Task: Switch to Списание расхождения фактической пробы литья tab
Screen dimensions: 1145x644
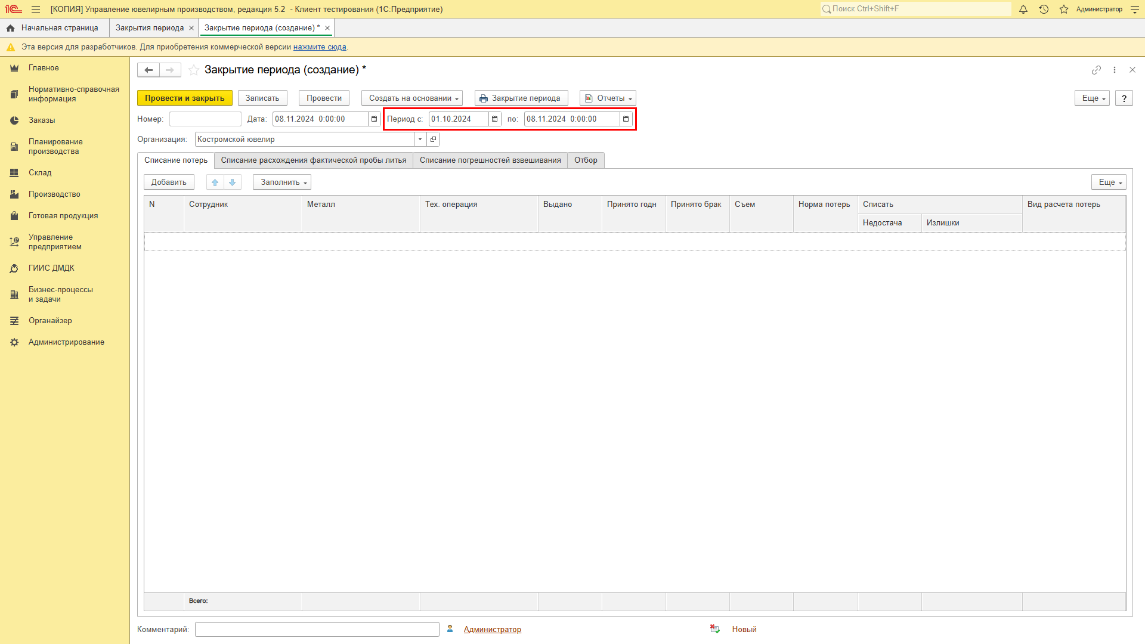Action: click(x=314, y=160)
